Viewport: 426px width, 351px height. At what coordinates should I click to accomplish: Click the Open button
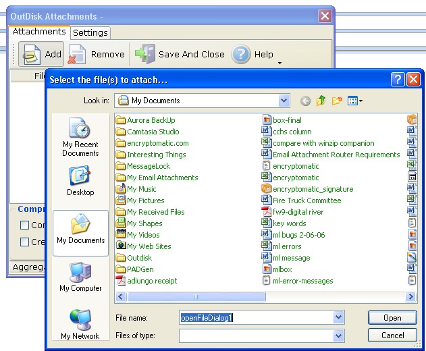click(x=392, y=317)
